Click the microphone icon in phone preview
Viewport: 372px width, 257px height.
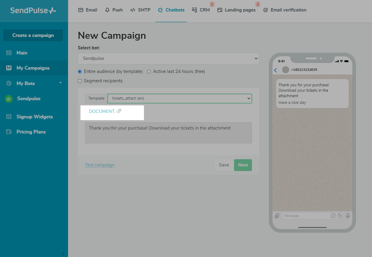coord(348,216)
